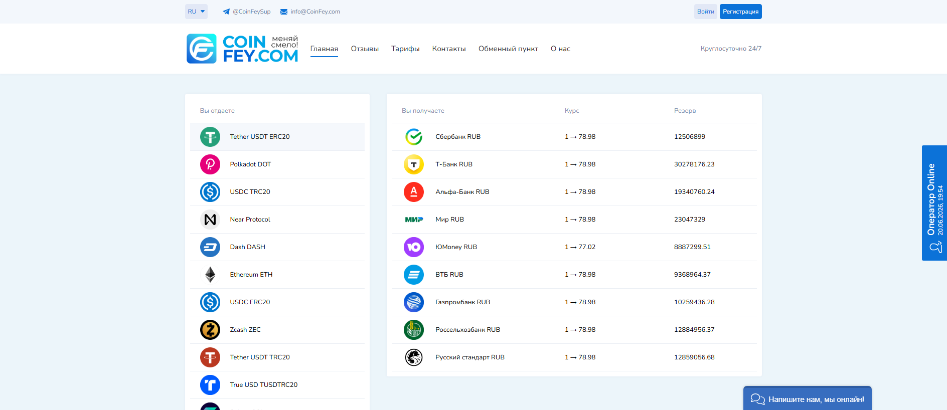Open the Обменный пункт menu item
This screenshot has width=947, height=410.
coord(508,49)
